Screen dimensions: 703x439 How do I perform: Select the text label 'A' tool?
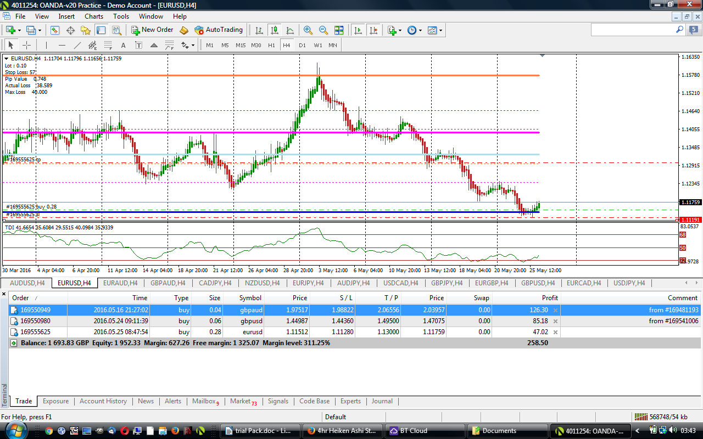[123, 45]
